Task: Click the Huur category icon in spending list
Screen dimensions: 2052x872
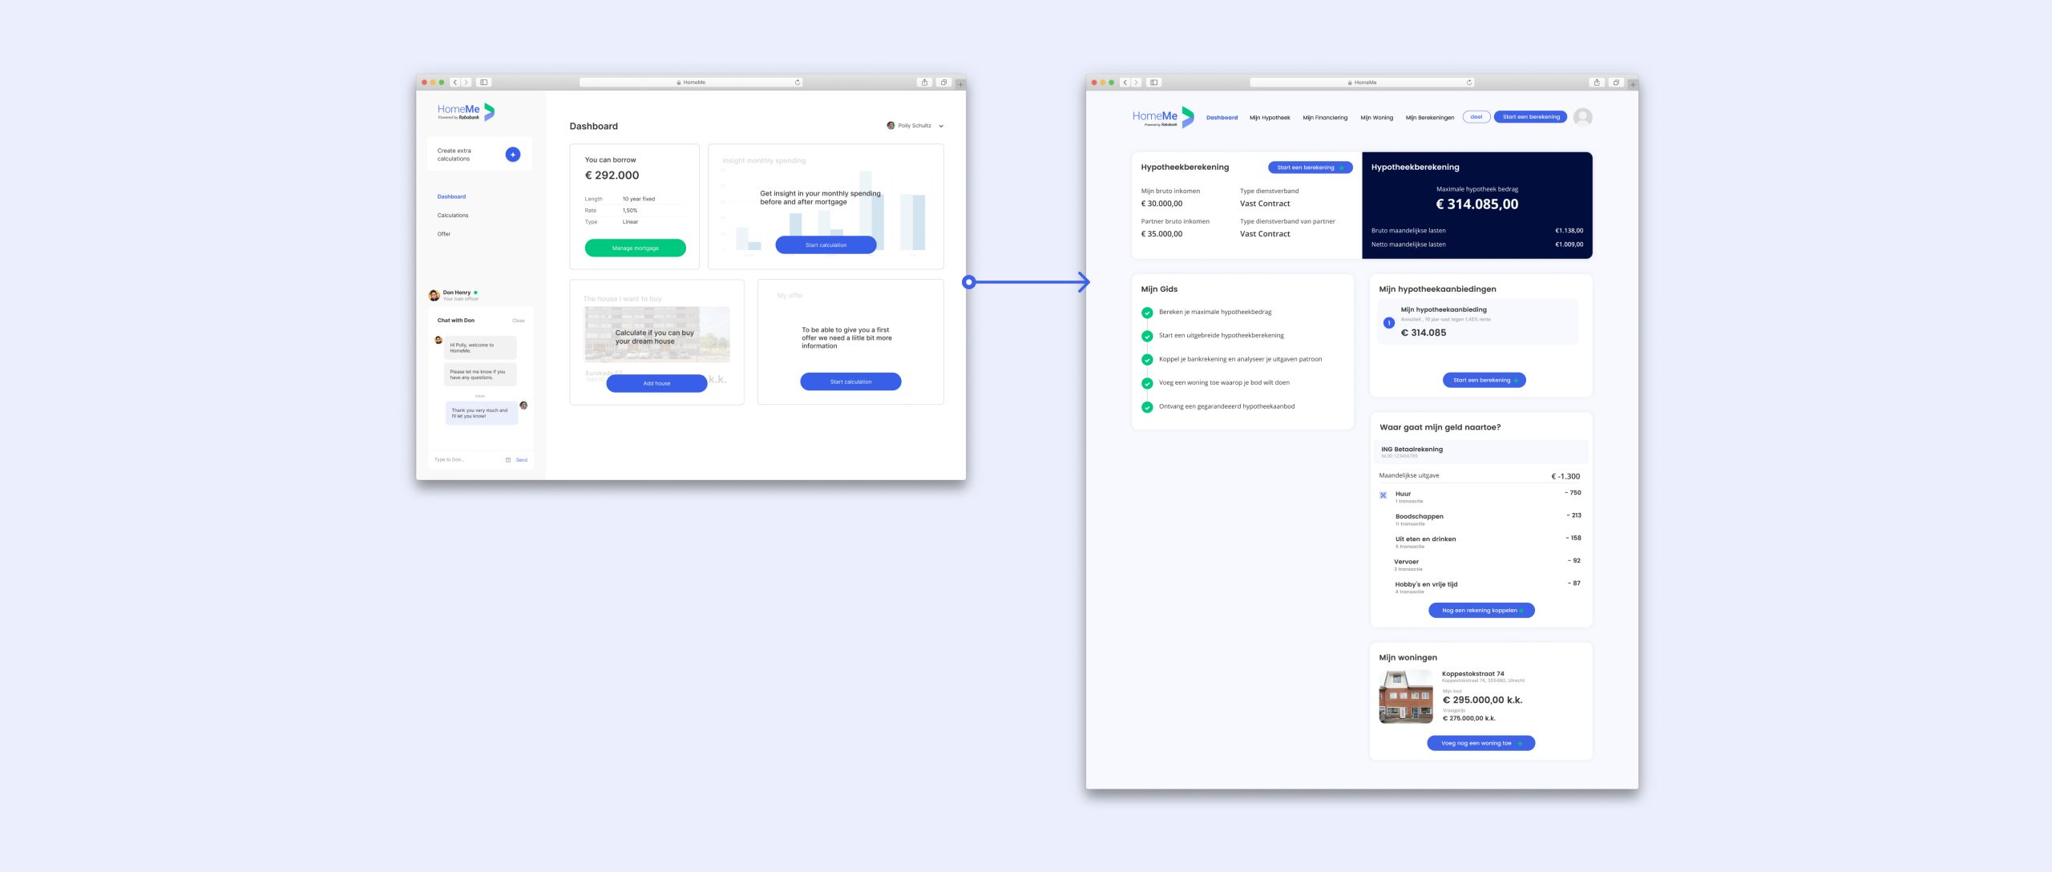Action: pyautogui.click(x=1383, y=495)
